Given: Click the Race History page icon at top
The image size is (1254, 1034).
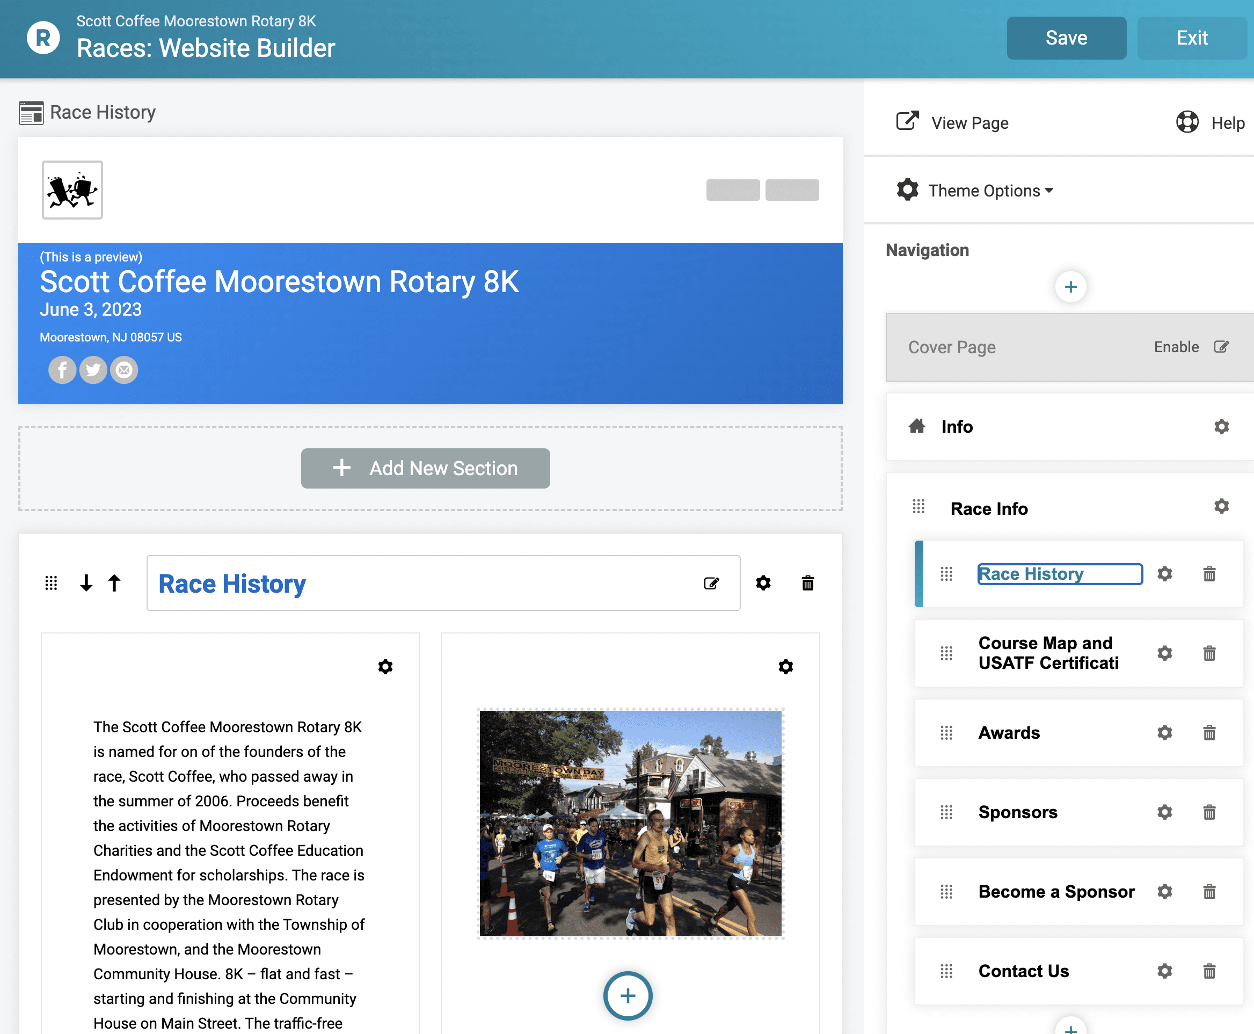Looking at the screenshot, I should (x=31, y=113).
